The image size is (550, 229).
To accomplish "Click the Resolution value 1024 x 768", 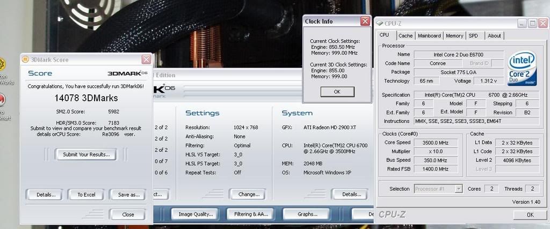I will tap(246, 128).
